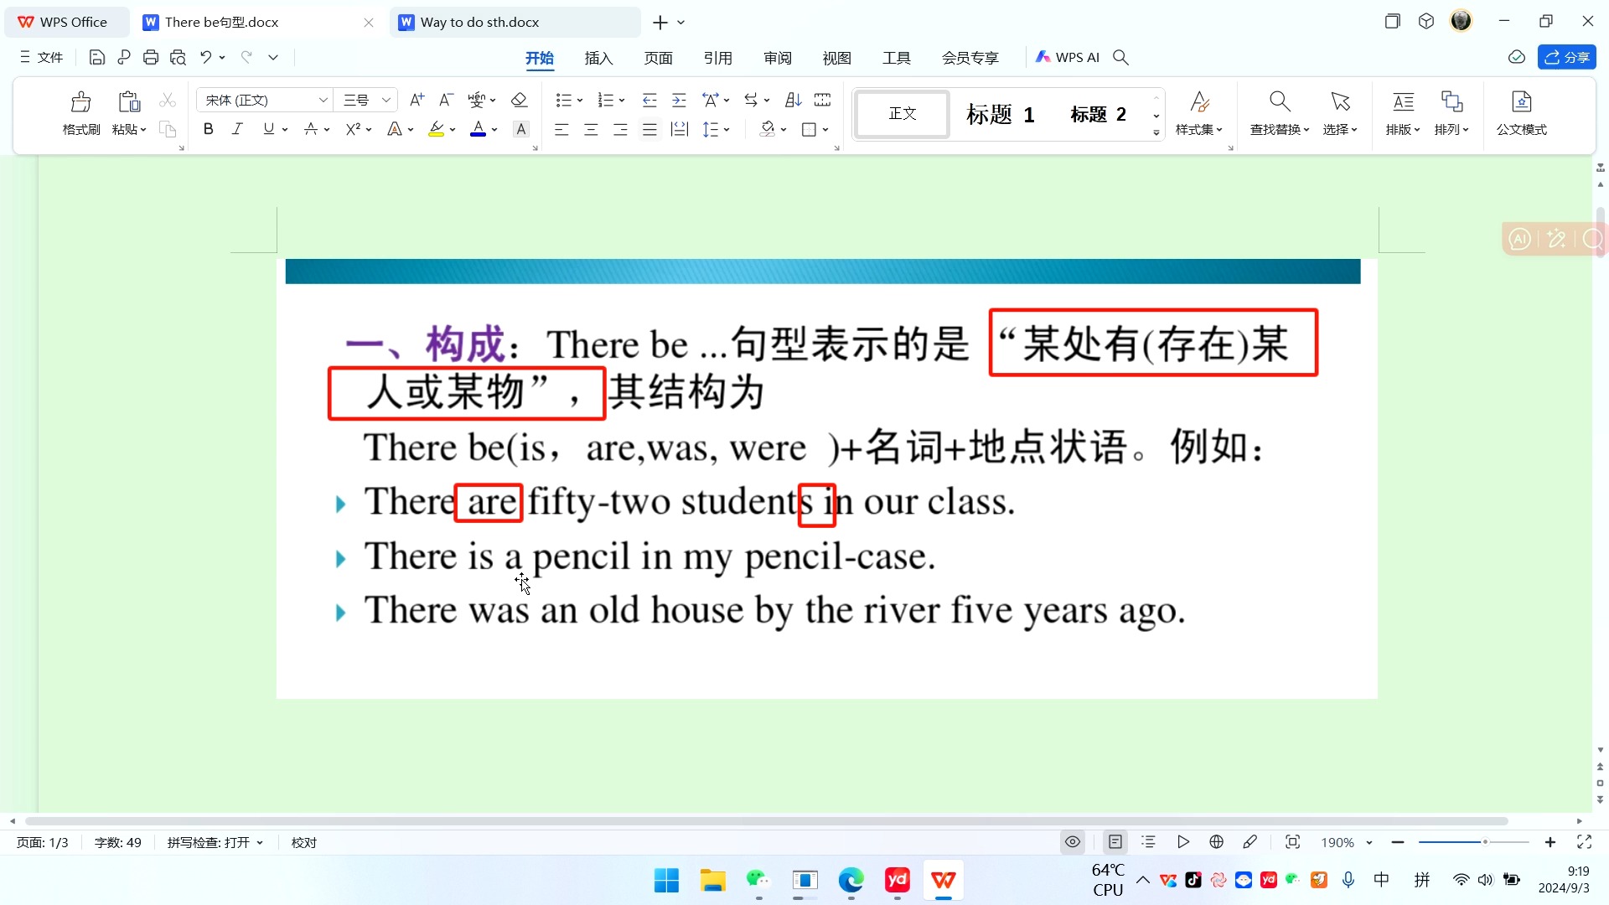Click the Sort text icon
Screen dimensions: 1609x905
[x=793, y=101]
